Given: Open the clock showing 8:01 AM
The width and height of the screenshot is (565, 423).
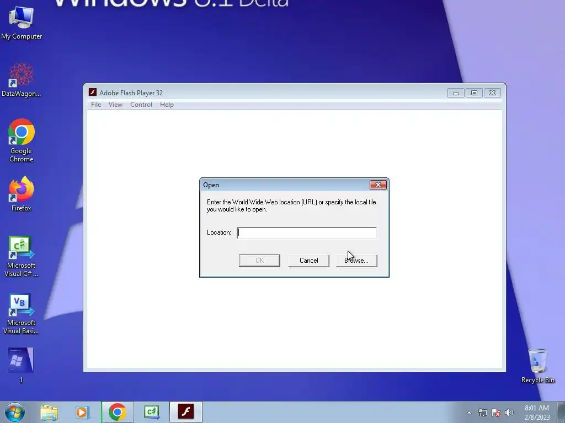Looking at the screenshot, I should (536, 412).
